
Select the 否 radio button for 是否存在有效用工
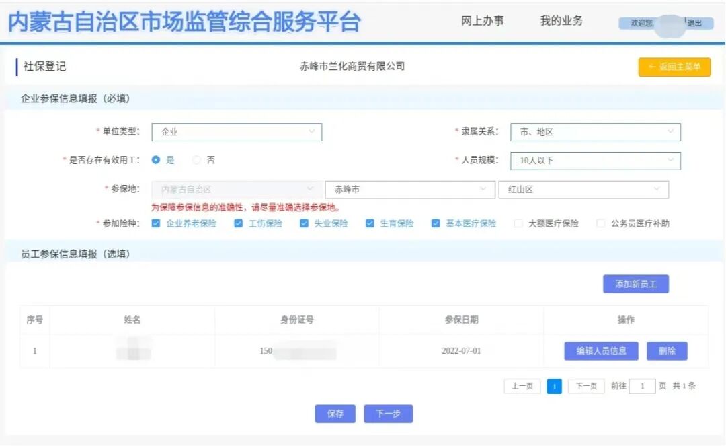tap(195, 160)
